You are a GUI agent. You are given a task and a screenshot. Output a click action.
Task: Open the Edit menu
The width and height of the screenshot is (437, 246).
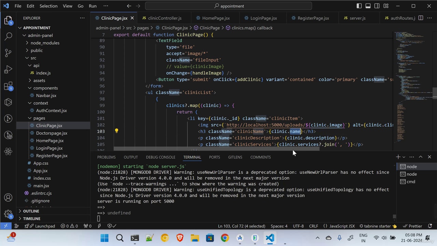[x=30, y=6]
